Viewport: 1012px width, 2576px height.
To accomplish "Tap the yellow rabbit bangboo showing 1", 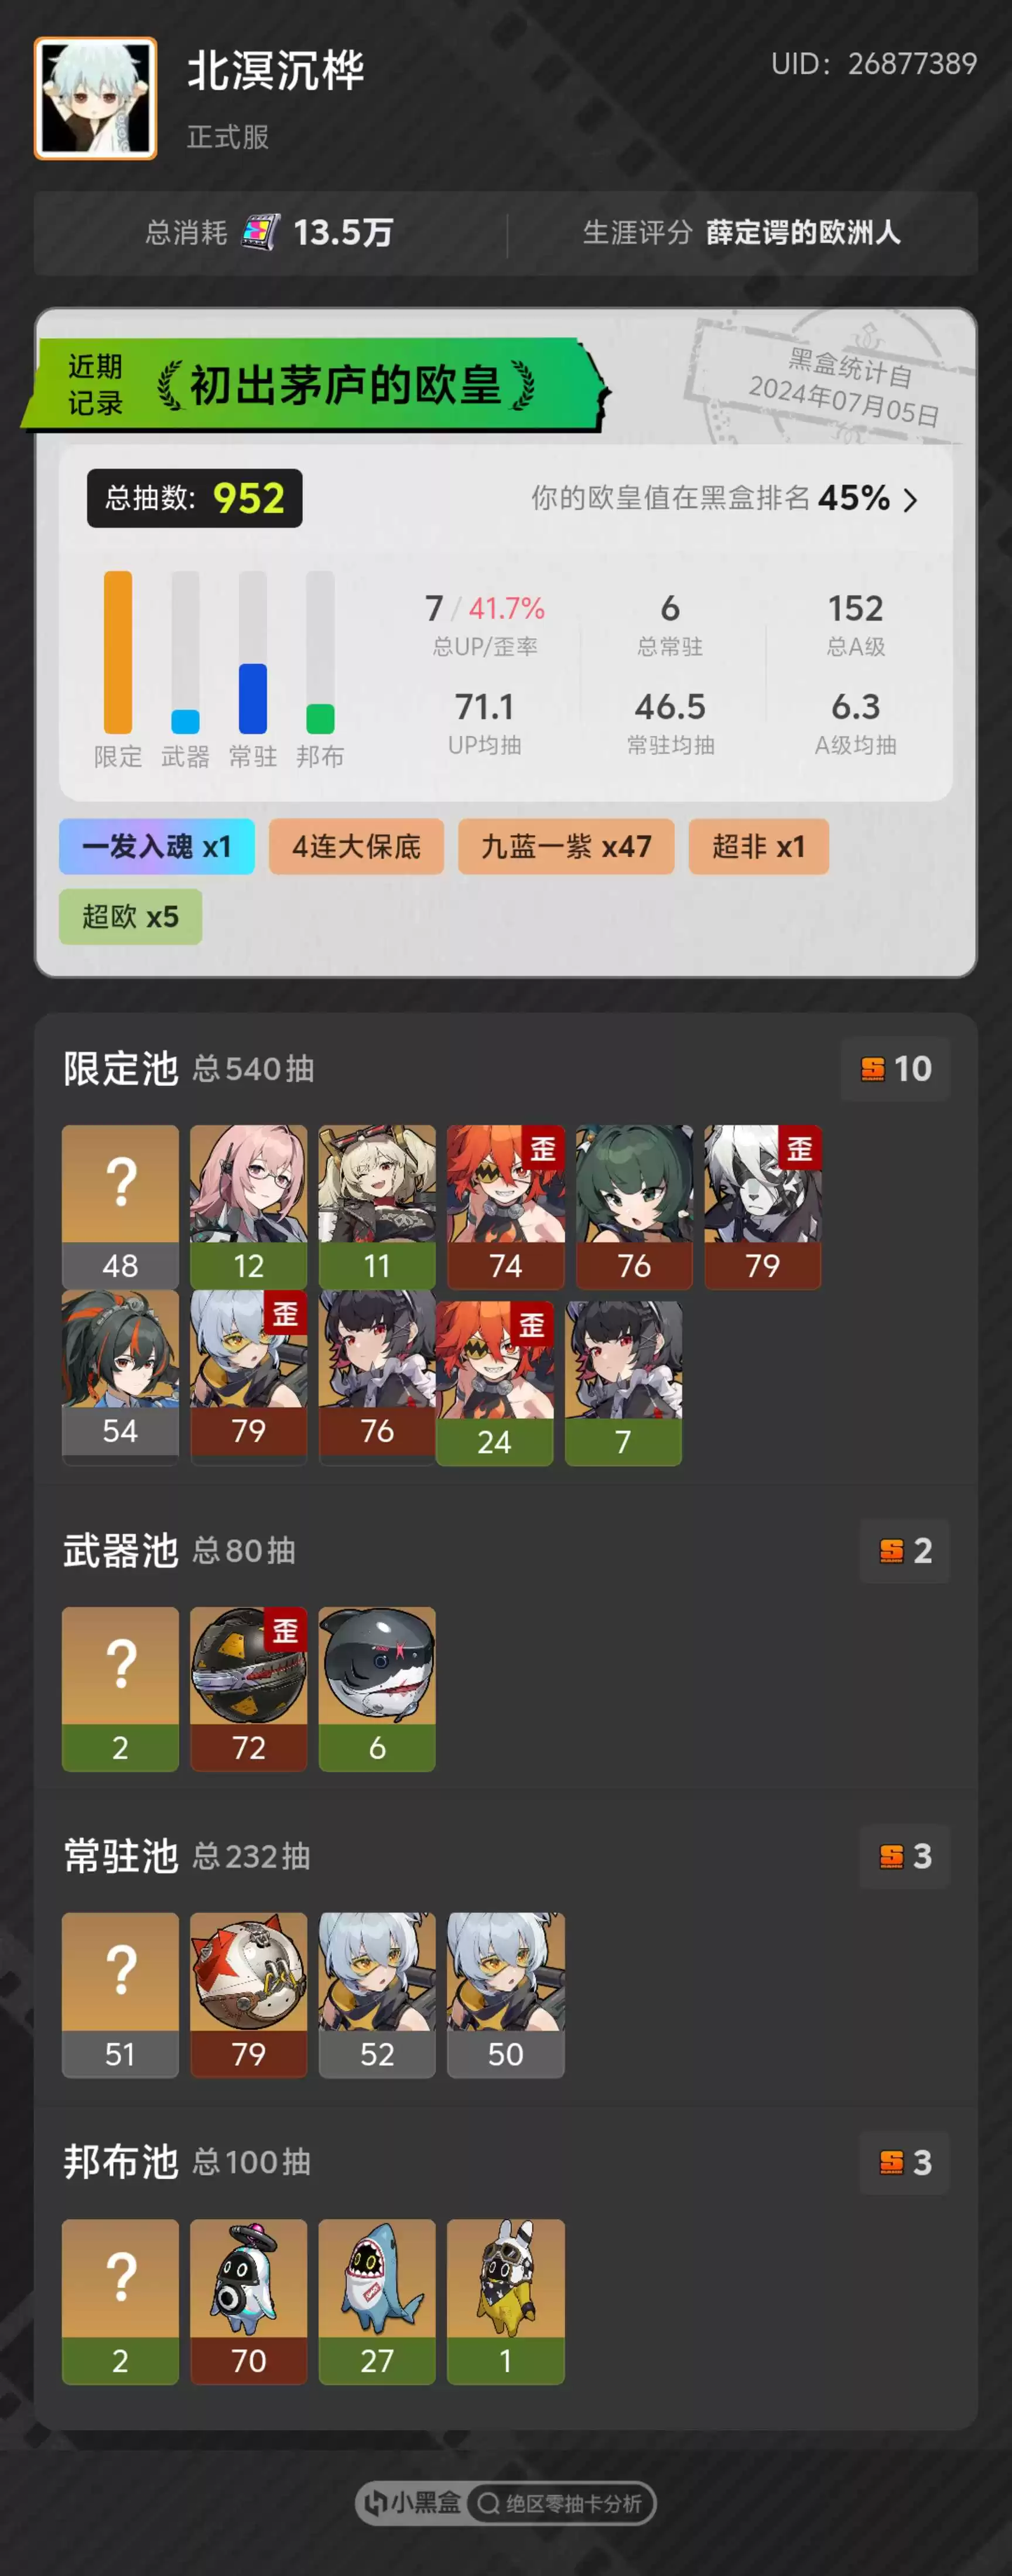I will (x=505, y=2302).
